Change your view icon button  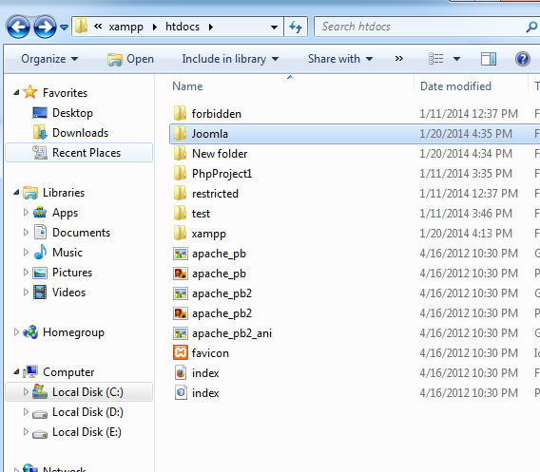tap(436, 59)
